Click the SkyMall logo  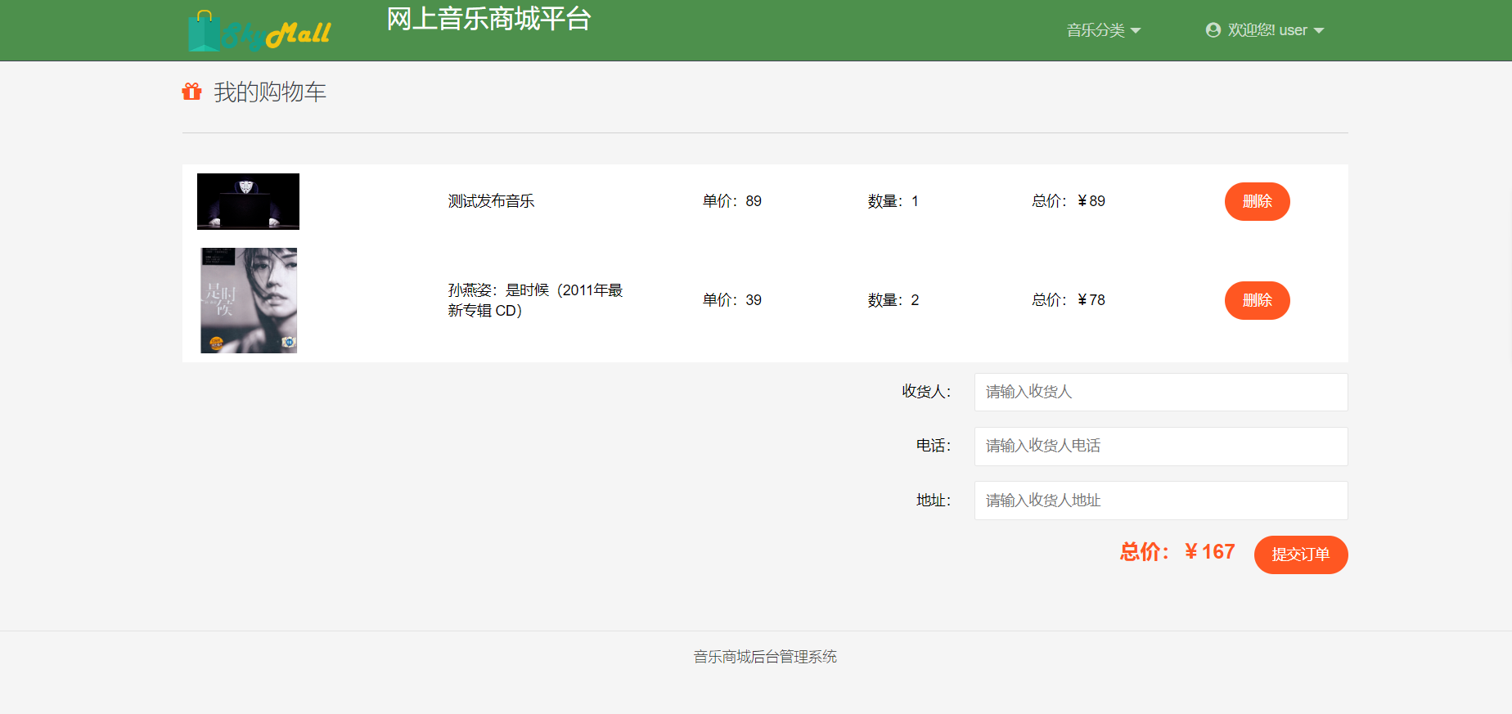point(259,32)
